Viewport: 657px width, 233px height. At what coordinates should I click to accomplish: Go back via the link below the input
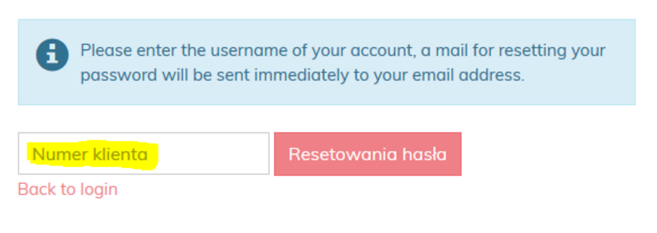(68, 189)
